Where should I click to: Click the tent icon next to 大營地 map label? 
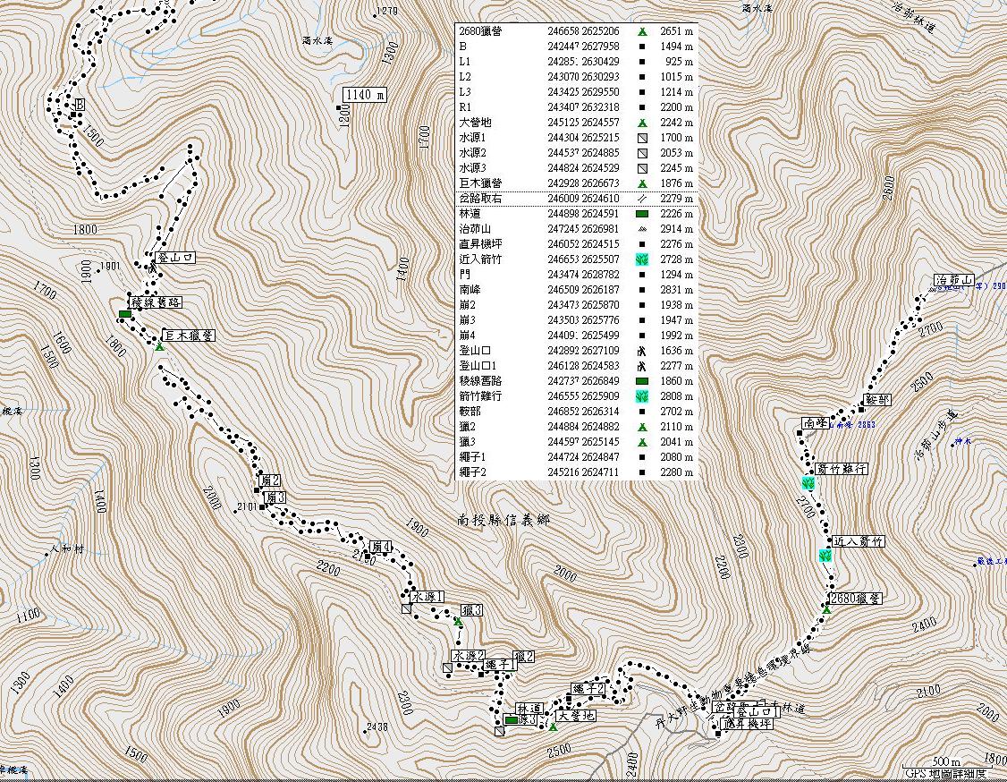coord(553,727)
